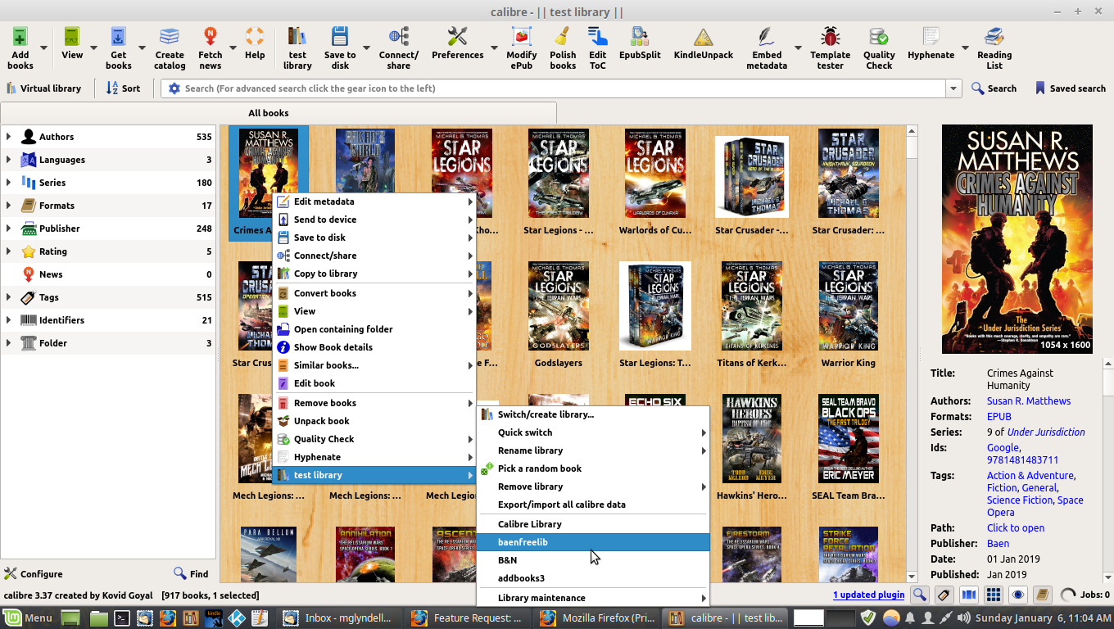
Task: Open the Get books dropdown arrow
Action: [142, 48]
